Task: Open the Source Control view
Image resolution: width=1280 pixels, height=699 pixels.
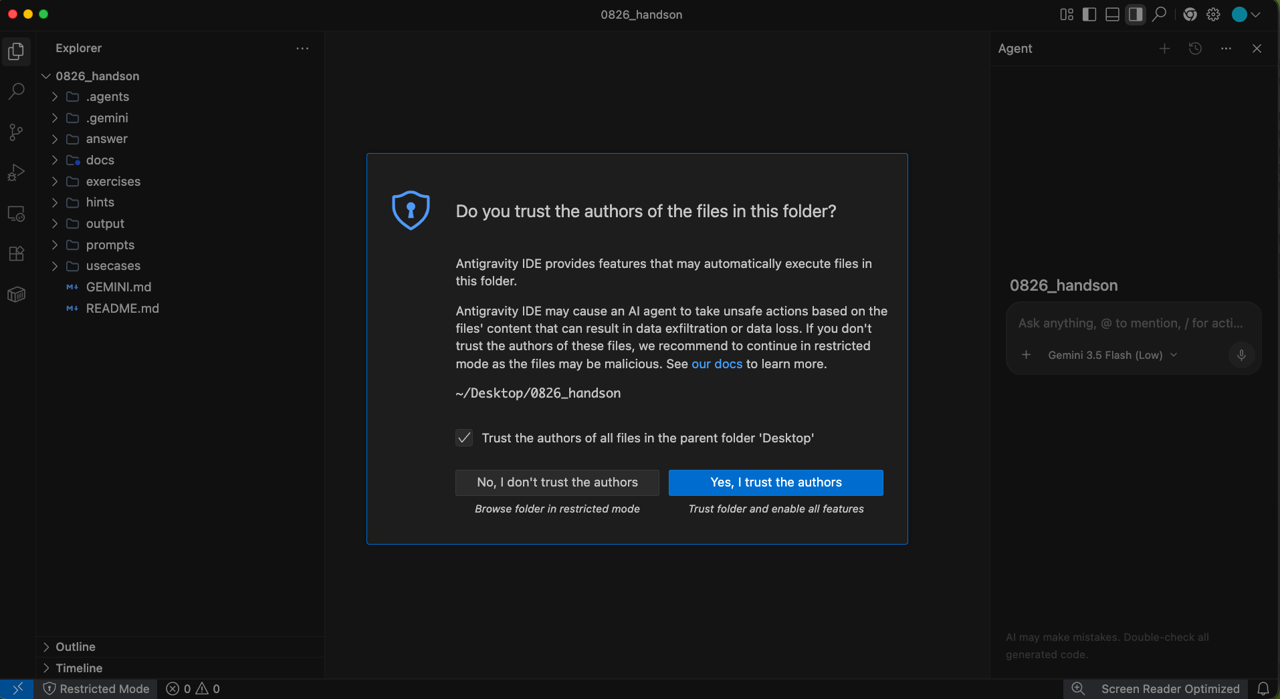Action: (17, 132)
